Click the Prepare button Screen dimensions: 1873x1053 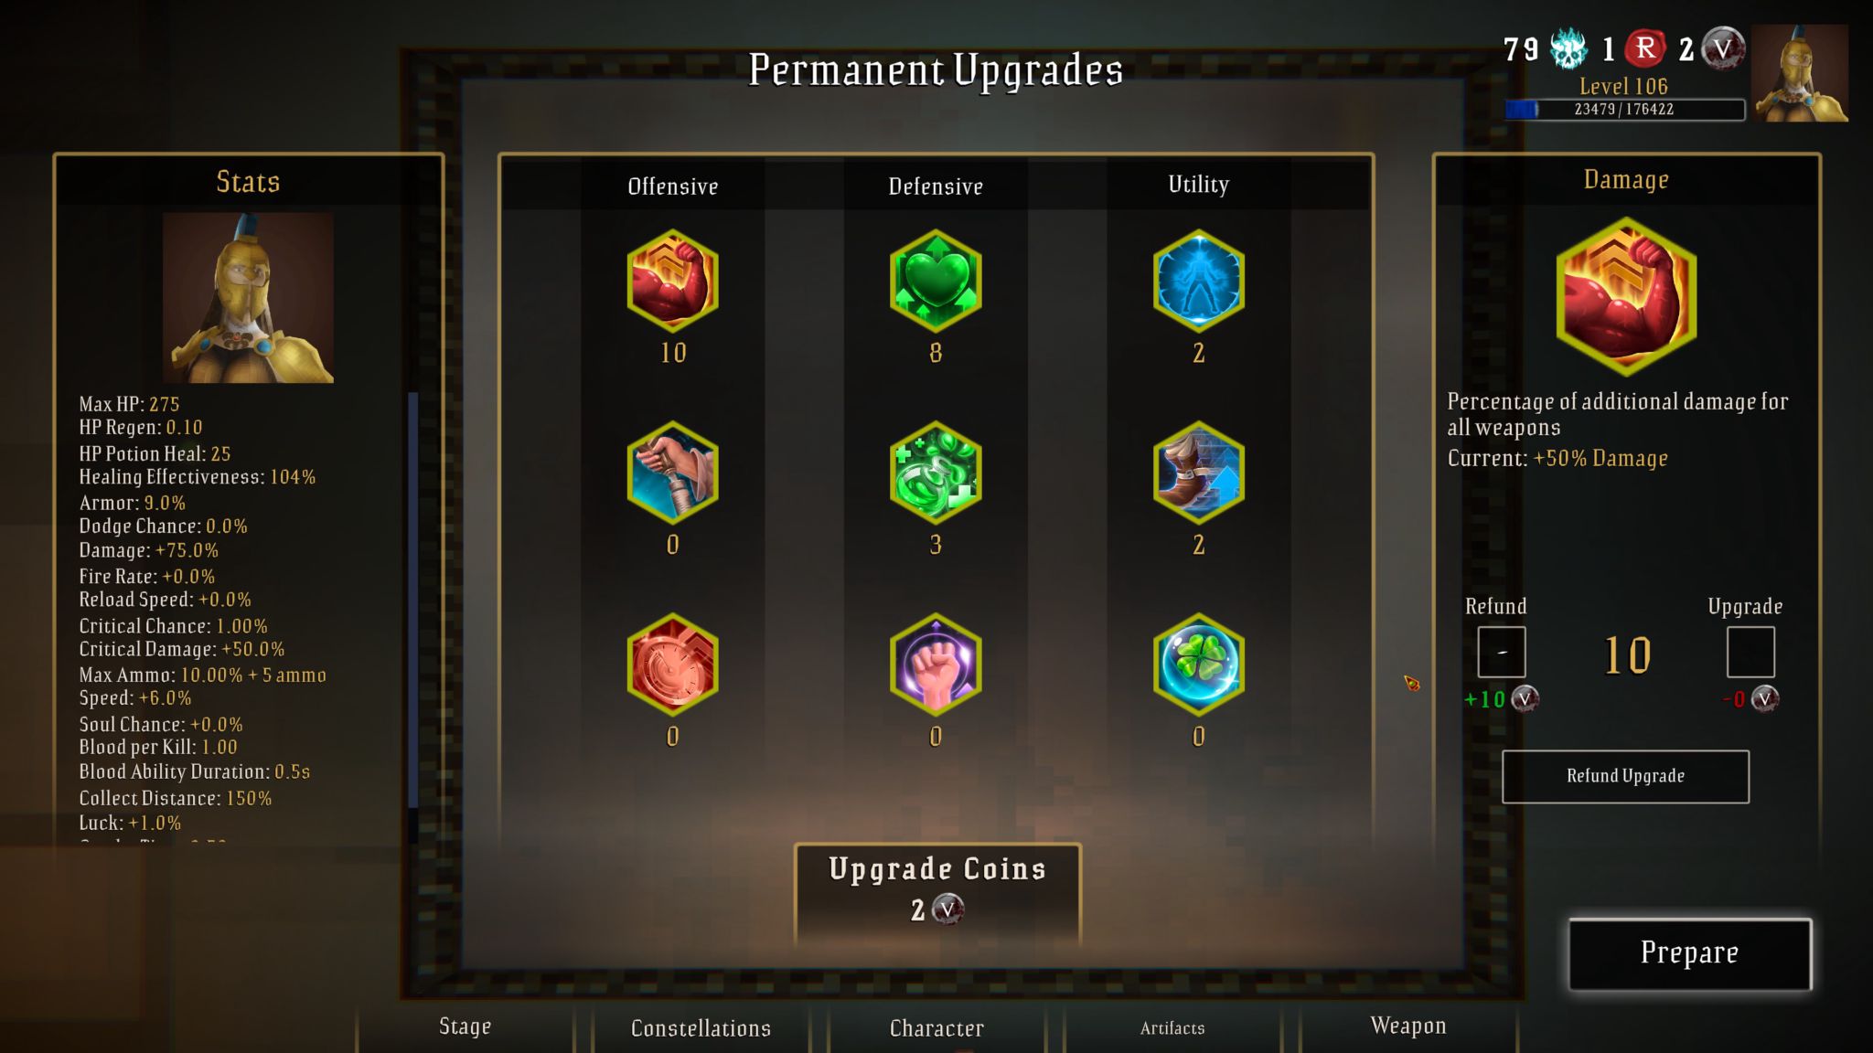(1689, 953)
